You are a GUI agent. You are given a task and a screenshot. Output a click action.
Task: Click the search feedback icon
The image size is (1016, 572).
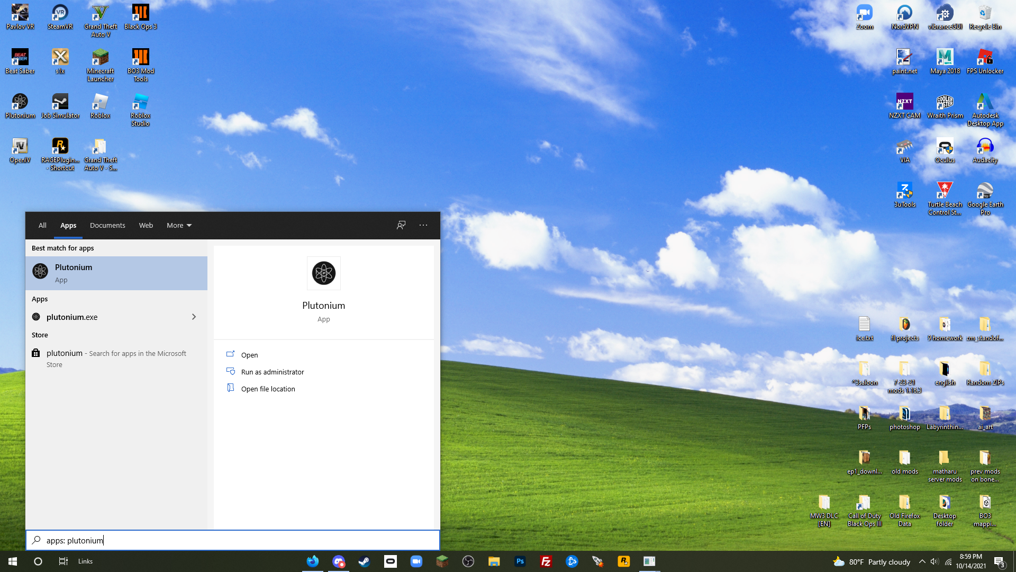coord(401,225)
